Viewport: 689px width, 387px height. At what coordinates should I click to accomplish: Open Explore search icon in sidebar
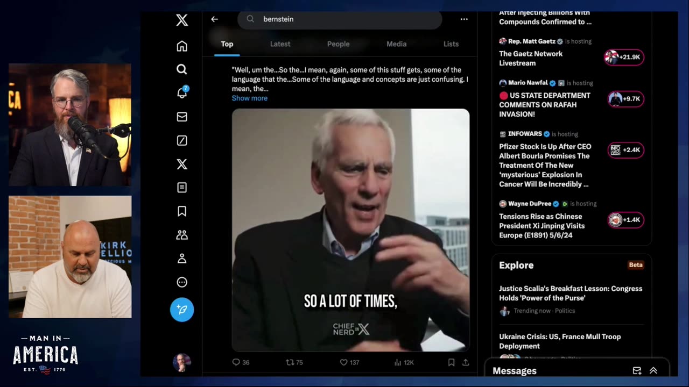pos(182,69)
